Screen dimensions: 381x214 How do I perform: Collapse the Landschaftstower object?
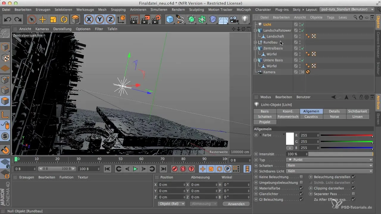click(255, 30)
